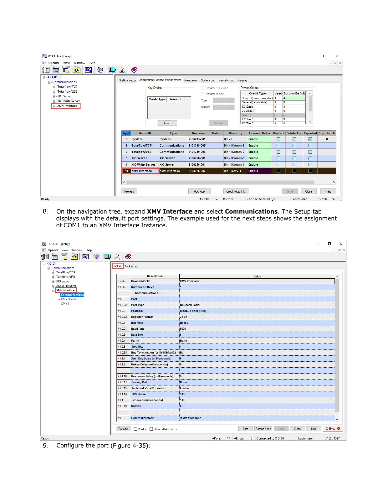Enable the Monitor checkbox
This screenshot has width=383, height=496.
[x=135, y=429]
